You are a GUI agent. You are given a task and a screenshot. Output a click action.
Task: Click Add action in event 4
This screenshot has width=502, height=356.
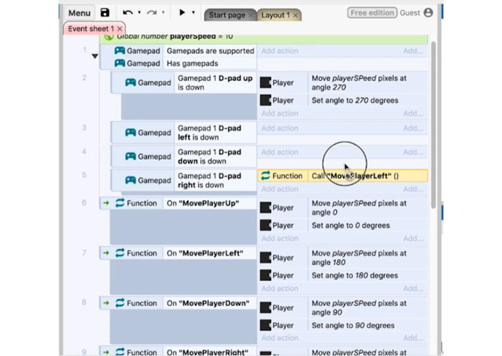[280, 152]
